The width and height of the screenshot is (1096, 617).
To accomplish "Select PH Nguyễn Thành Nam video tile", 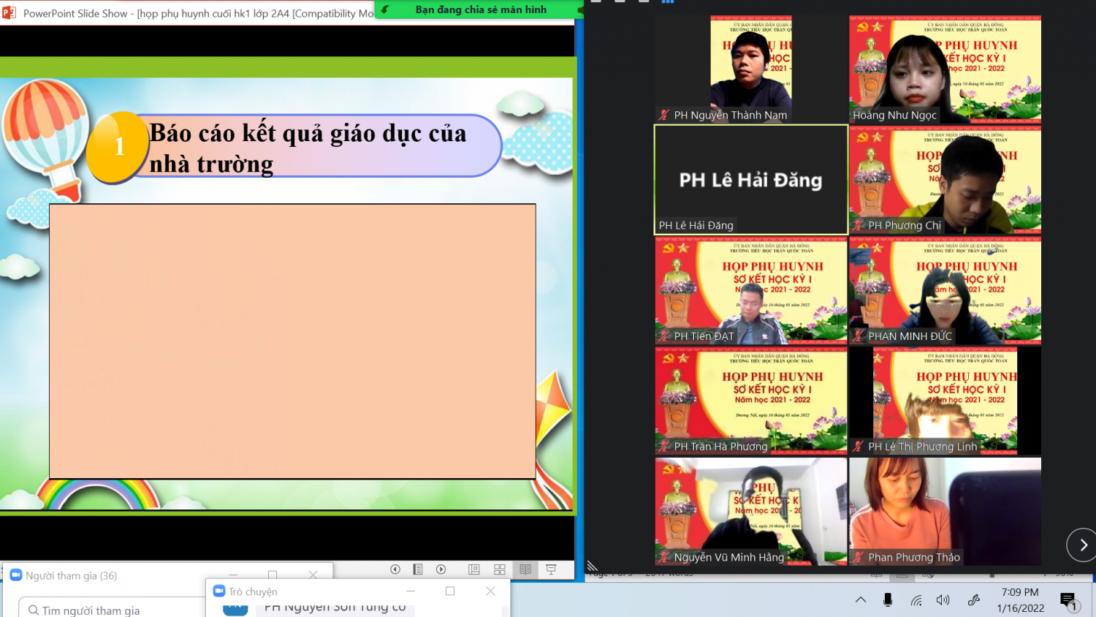I will pos(751,69).
